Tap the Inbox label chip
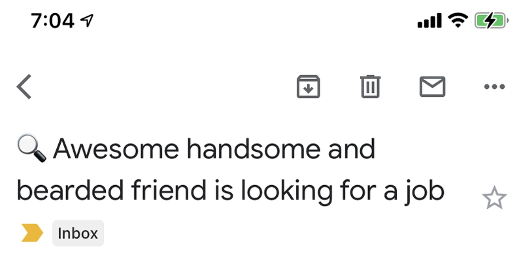 pos(78,233)
